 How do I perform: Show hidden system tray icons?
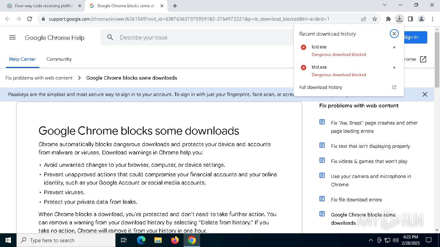[x=371, y=240]
